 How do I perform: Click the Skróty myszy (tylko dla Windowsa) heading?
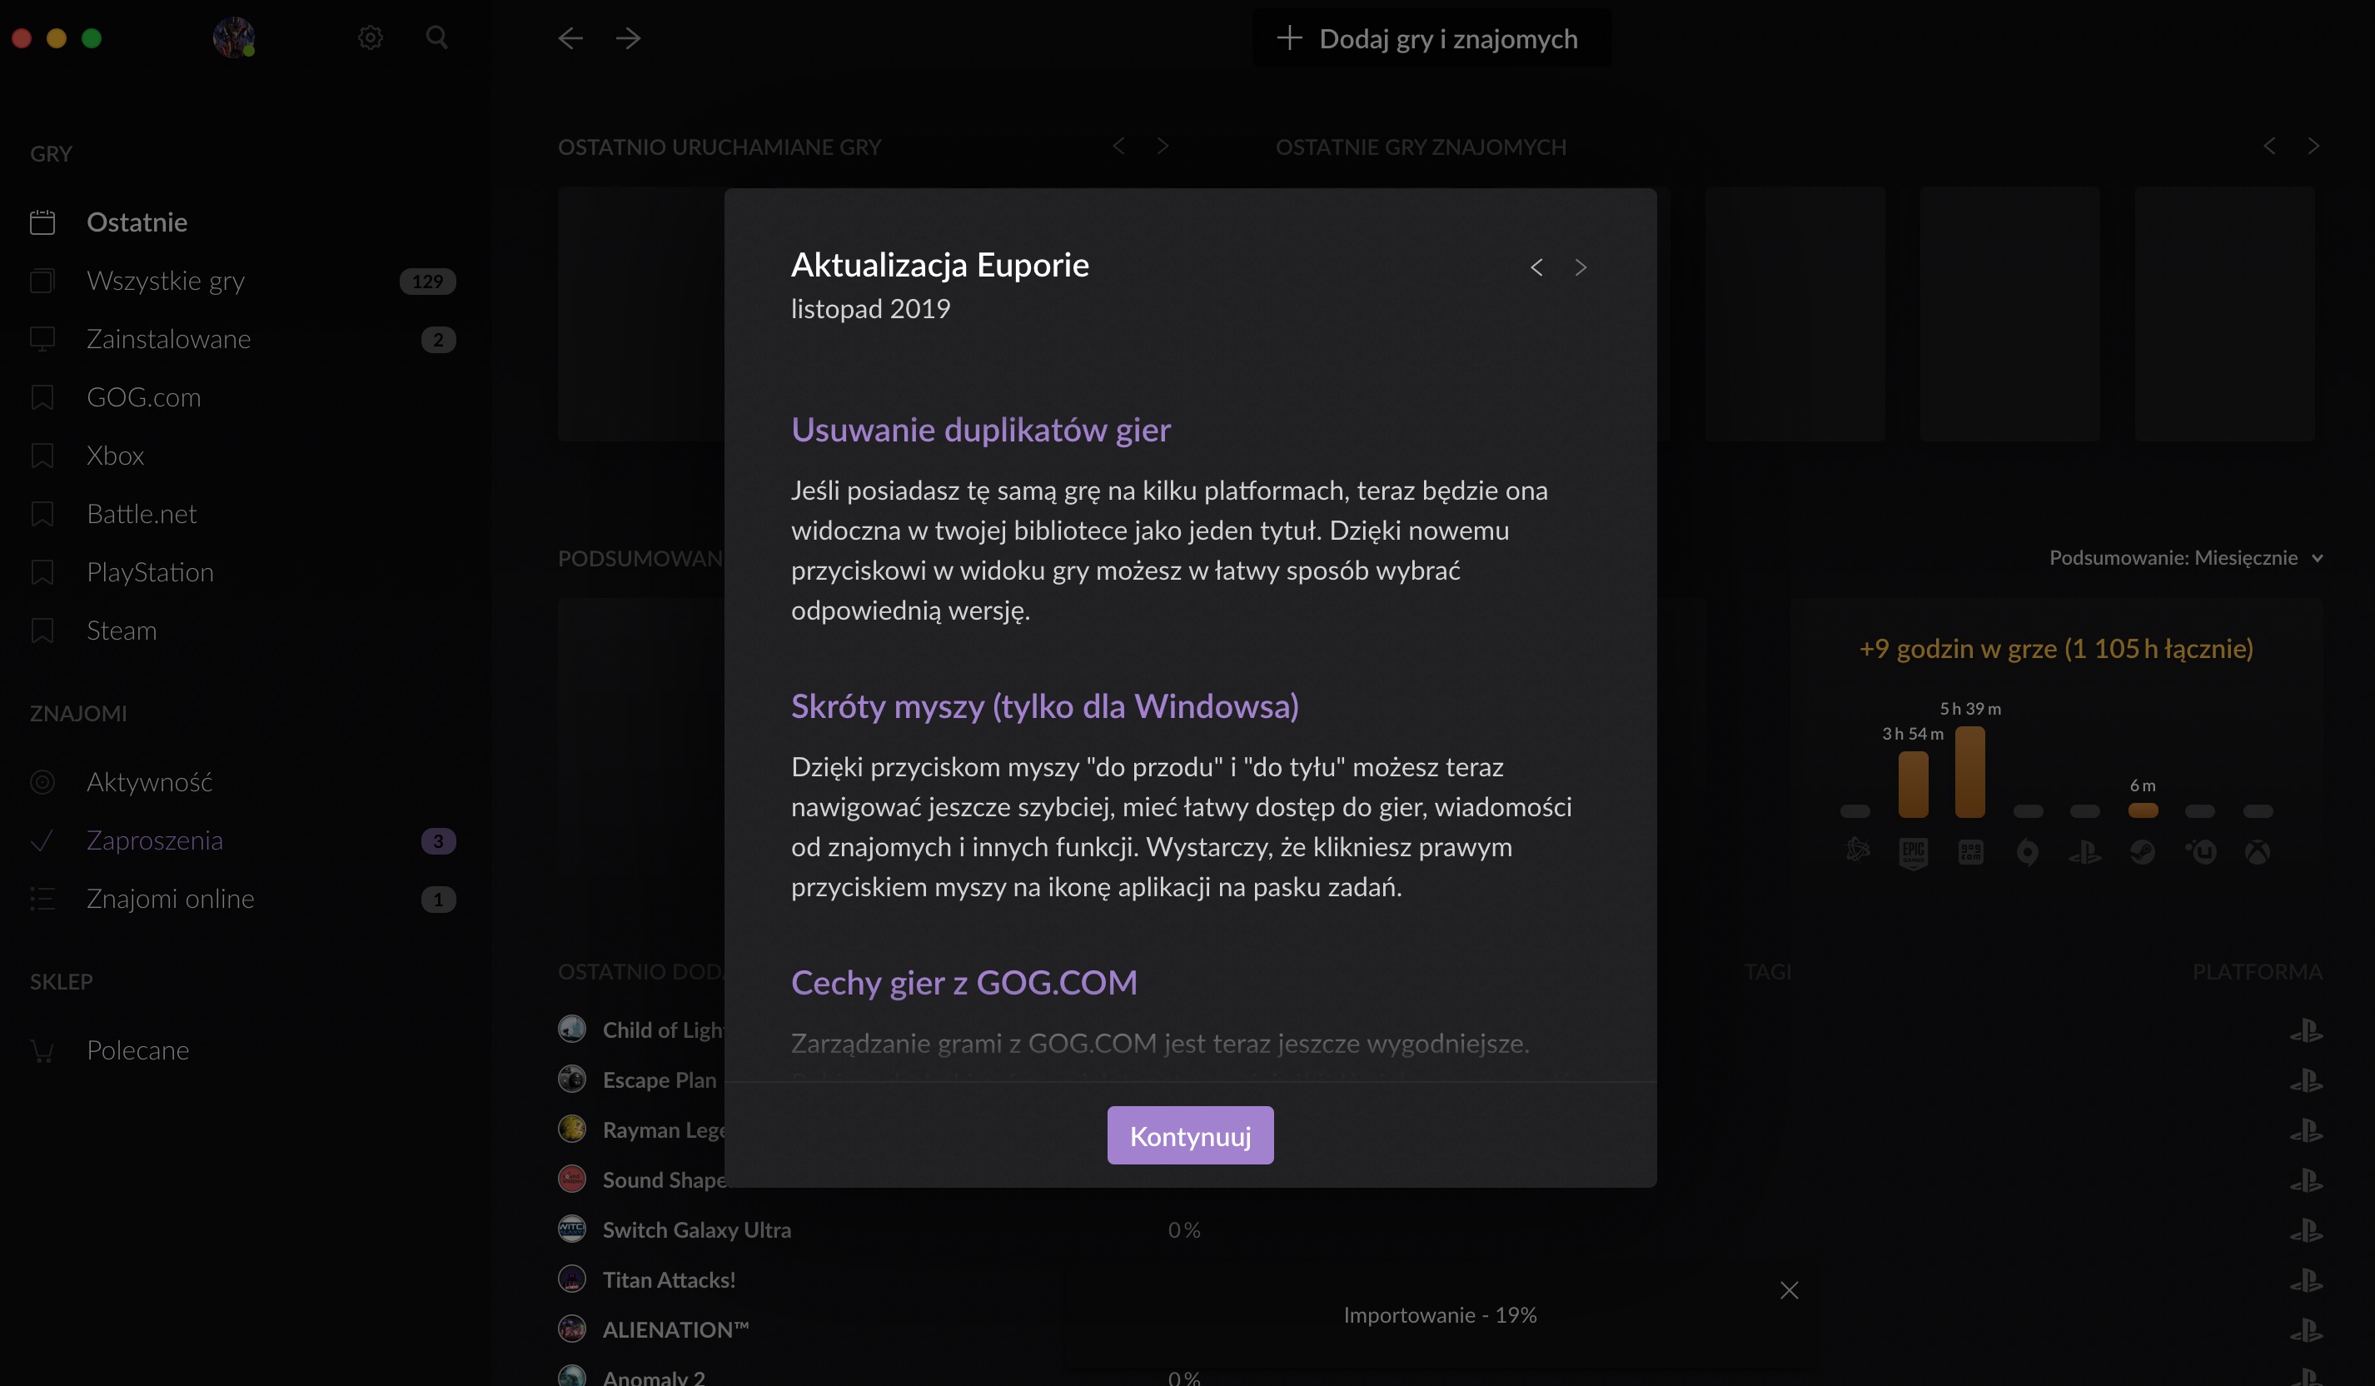pos(1044,706)
